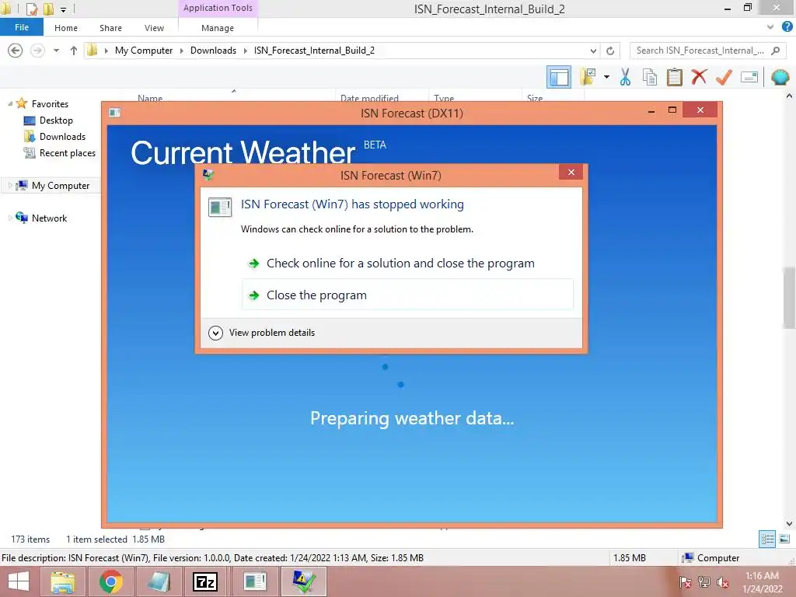Click the Explorer vertical scrollbar thumb
The width and height of the screenshot is (796, 597).
point(789,298)
